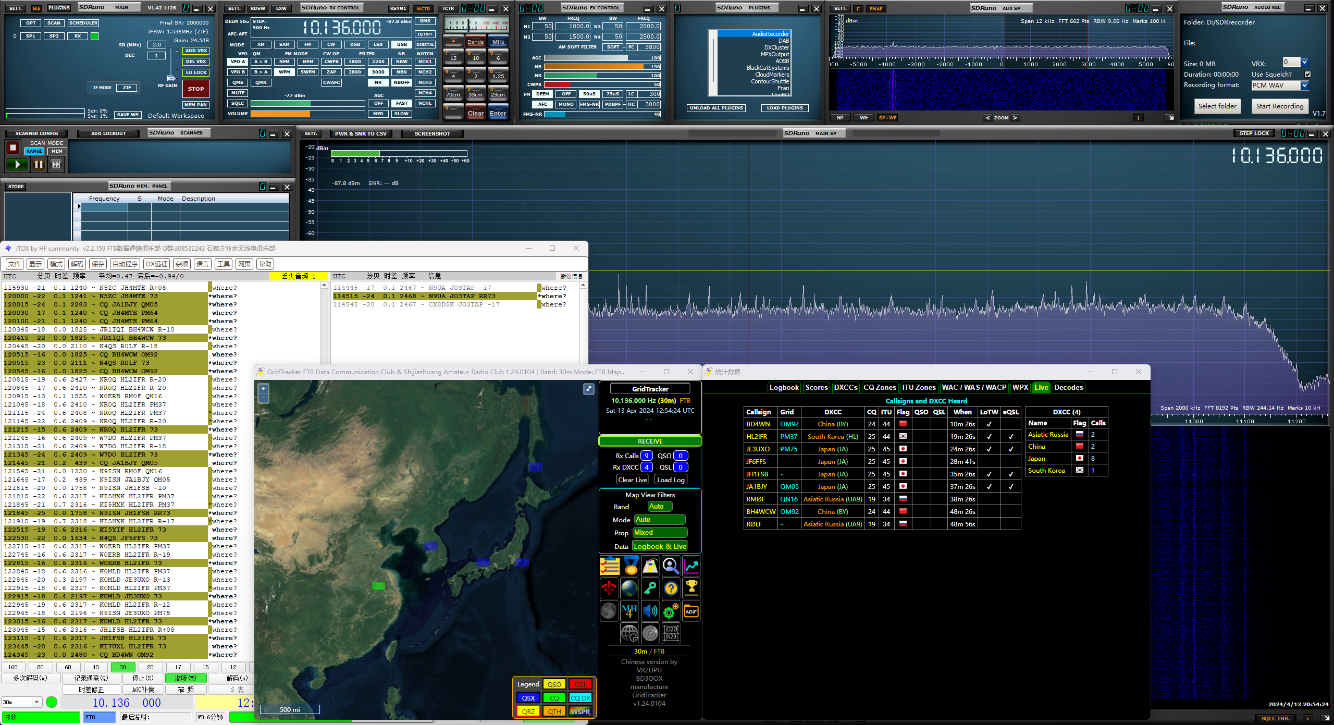1334x725 pixels.
Task: Adjust the VOLUME slider bar
Action: coord(307,114)
